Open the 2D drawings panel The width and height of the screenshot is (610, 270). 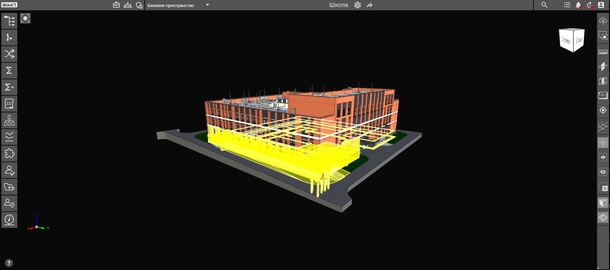point(9,104)
